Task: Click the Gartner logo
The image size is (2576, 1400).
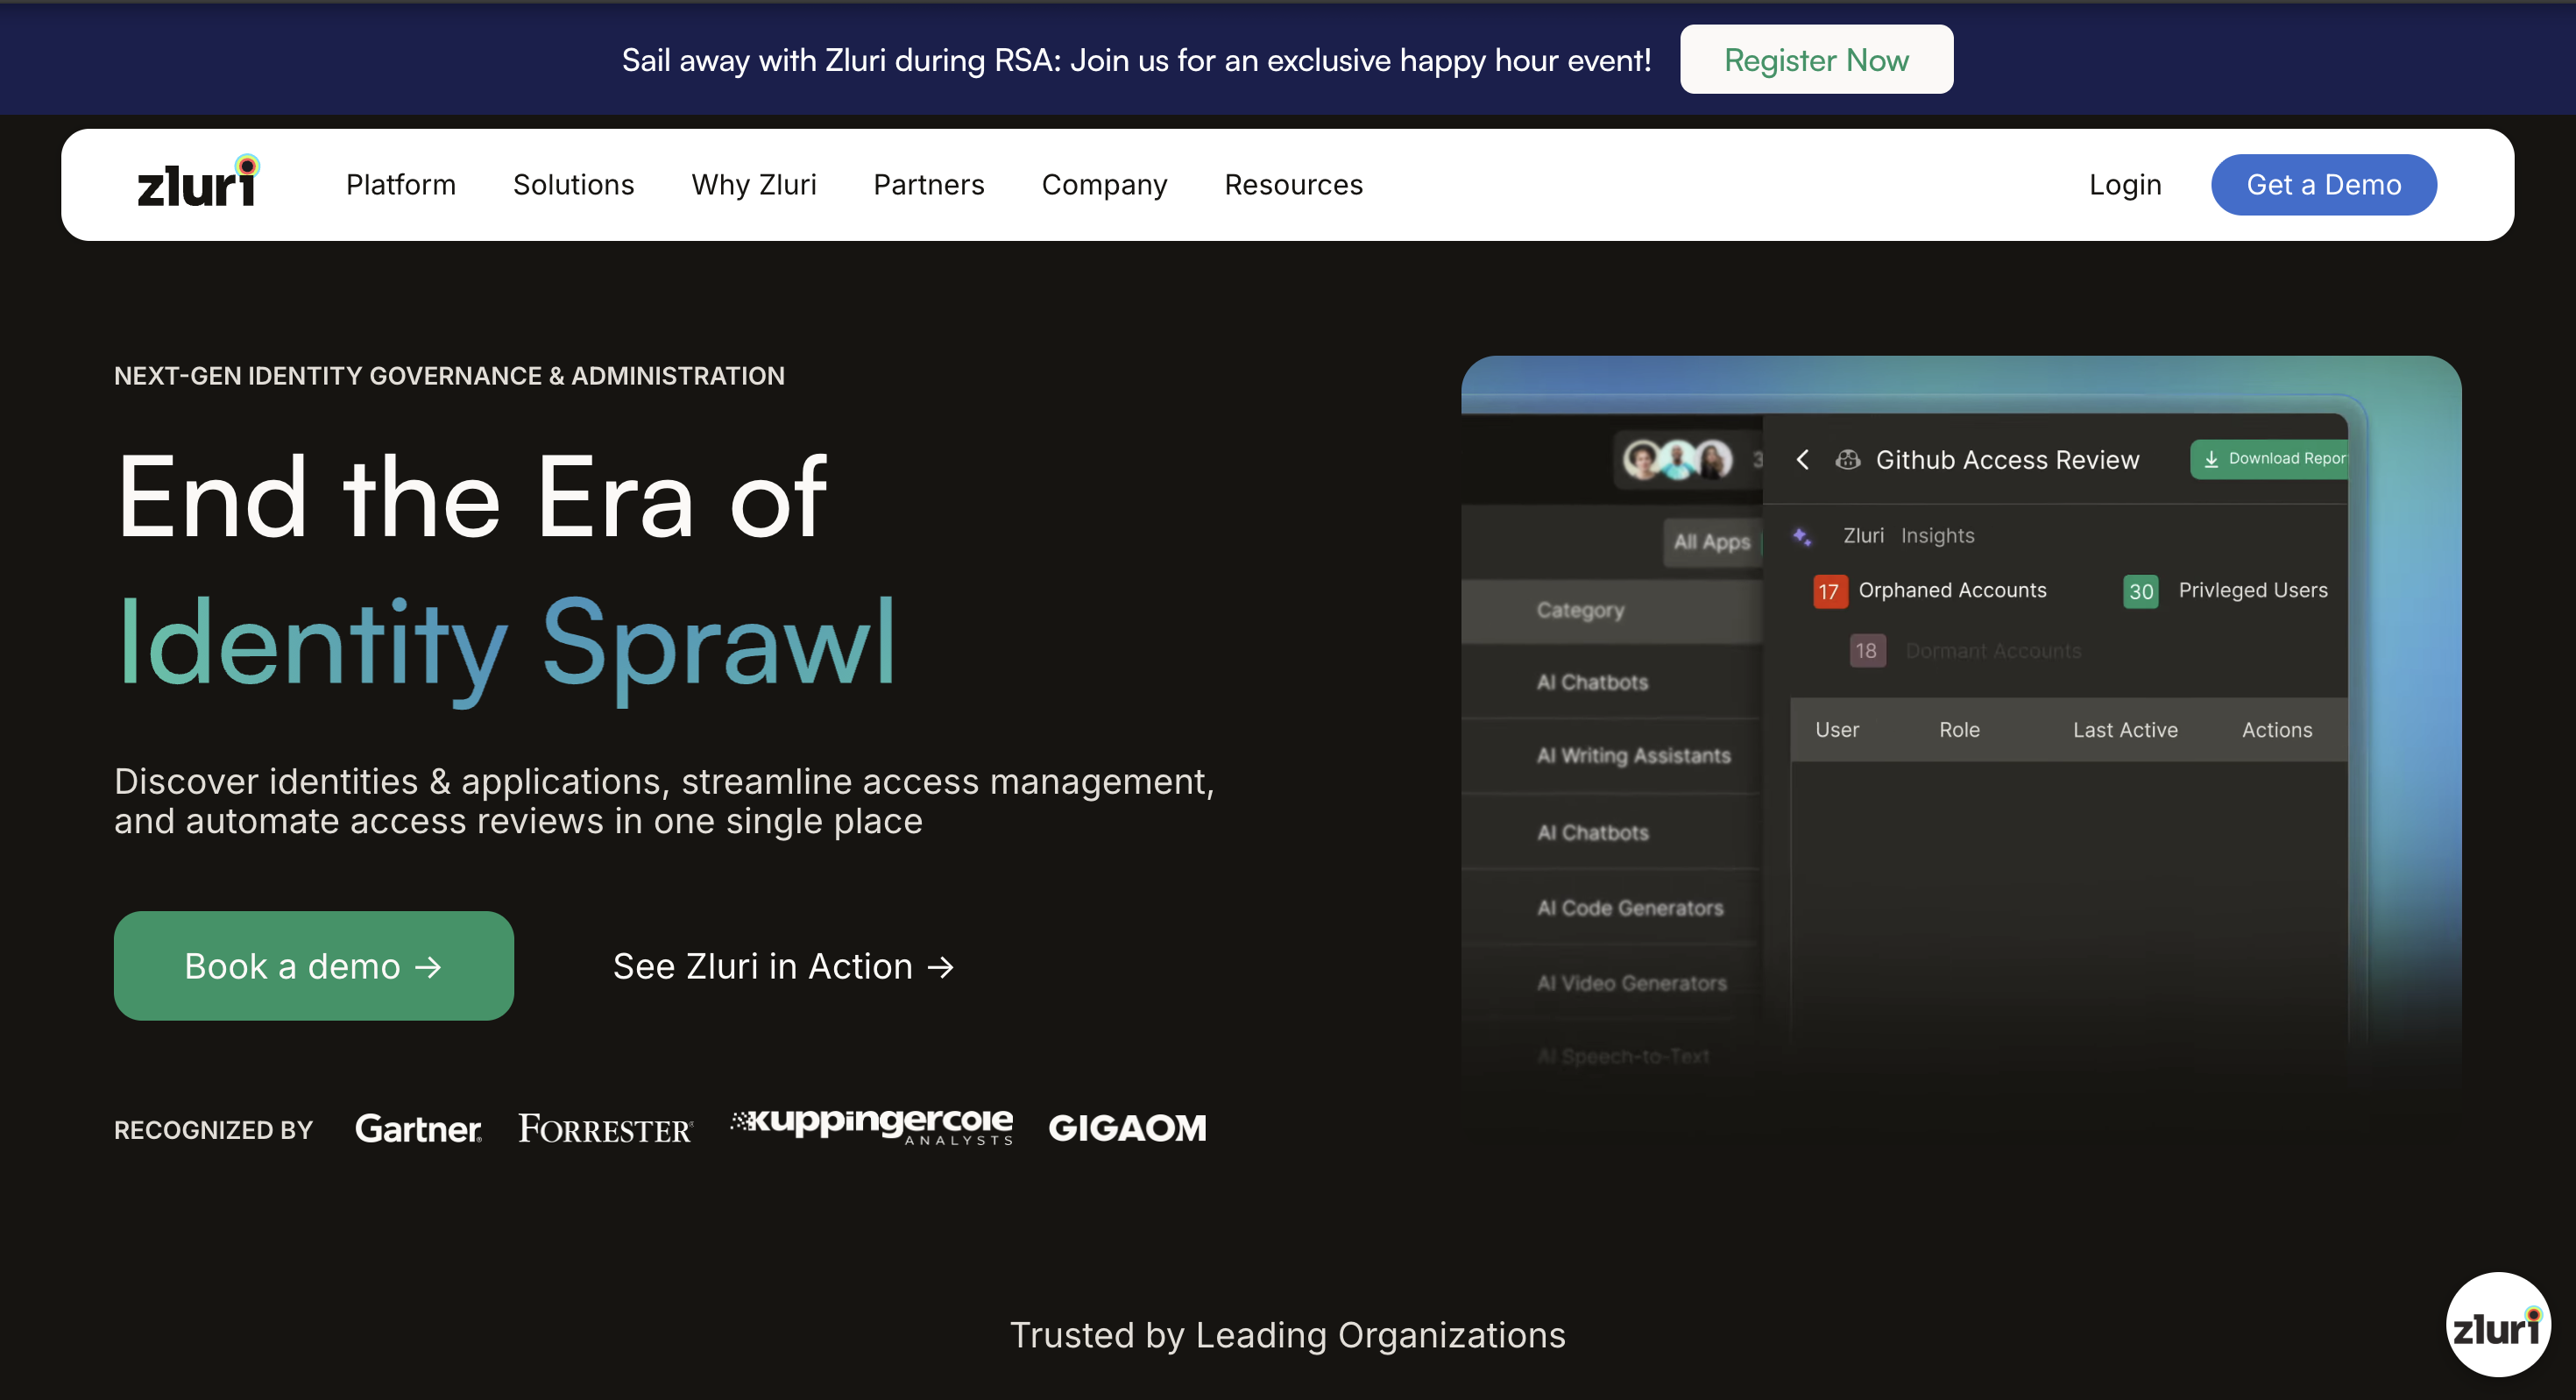Action: click(419, 1128)
